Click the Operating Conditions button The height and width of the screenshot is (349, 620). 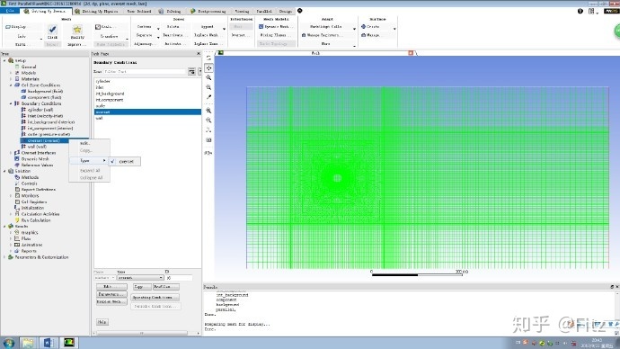(x=155, y=297)
